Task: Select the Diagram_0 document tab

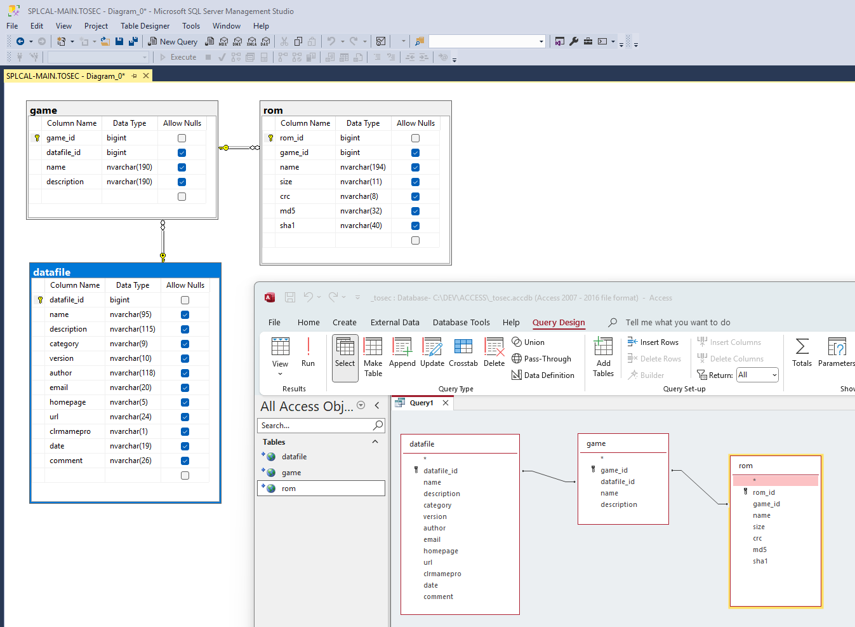Action: [x=65, y=76]
